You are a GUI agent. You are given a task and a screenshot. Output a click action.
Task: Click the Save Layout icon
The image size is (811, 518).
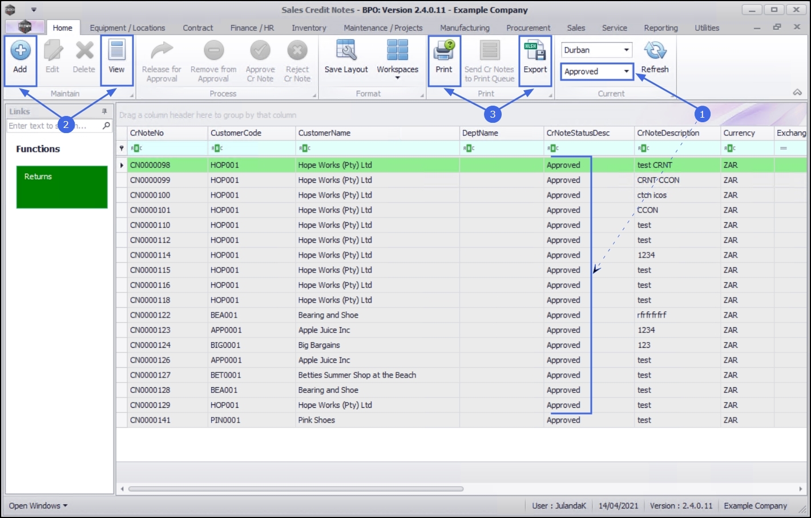346,57
